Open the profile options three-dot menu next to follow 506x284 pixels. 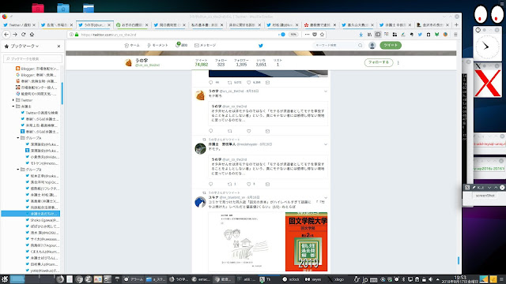tap(398, 63)
